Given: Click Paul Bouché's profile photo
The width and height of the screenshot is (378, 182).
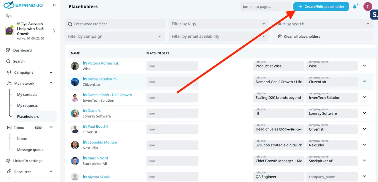Looking at the screenshot, I should click(75, 129).
